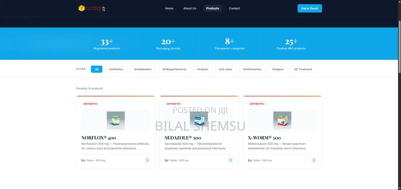Image resolution: width=401 pixels, height=190 pixels.
Task: Click the tablet icon on NORFLOX card
Action: (83, 160)
